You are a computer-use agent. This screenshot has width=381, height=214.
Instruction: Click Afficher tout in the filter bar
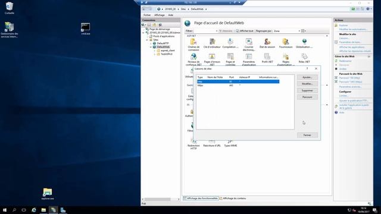point(245,31)
